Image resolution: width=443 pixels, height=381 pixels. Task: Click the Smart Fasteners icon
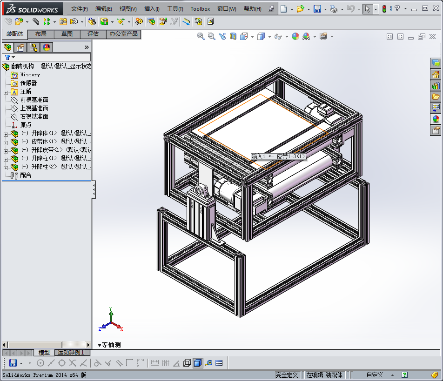[x=63, y=21]
